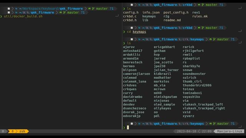This screenshot has height=138, width=246.
Task: Click the lib directory entry
Action: point(145,20)
